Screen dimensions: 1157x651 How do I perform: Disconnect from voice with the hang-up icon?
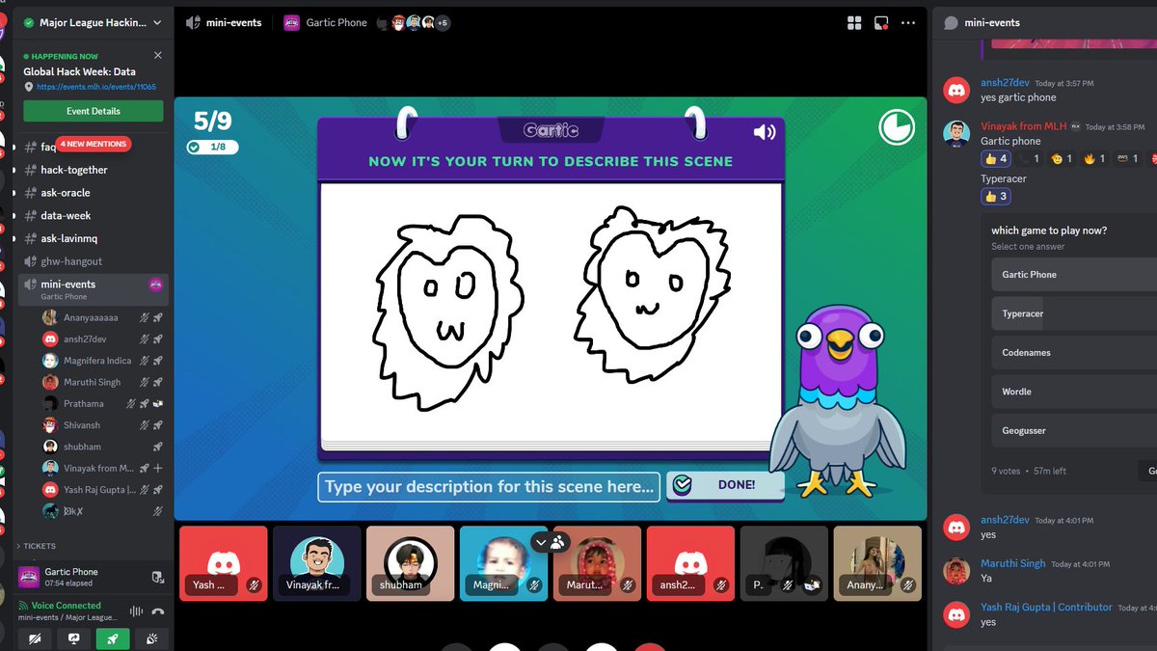click(158, 611)
